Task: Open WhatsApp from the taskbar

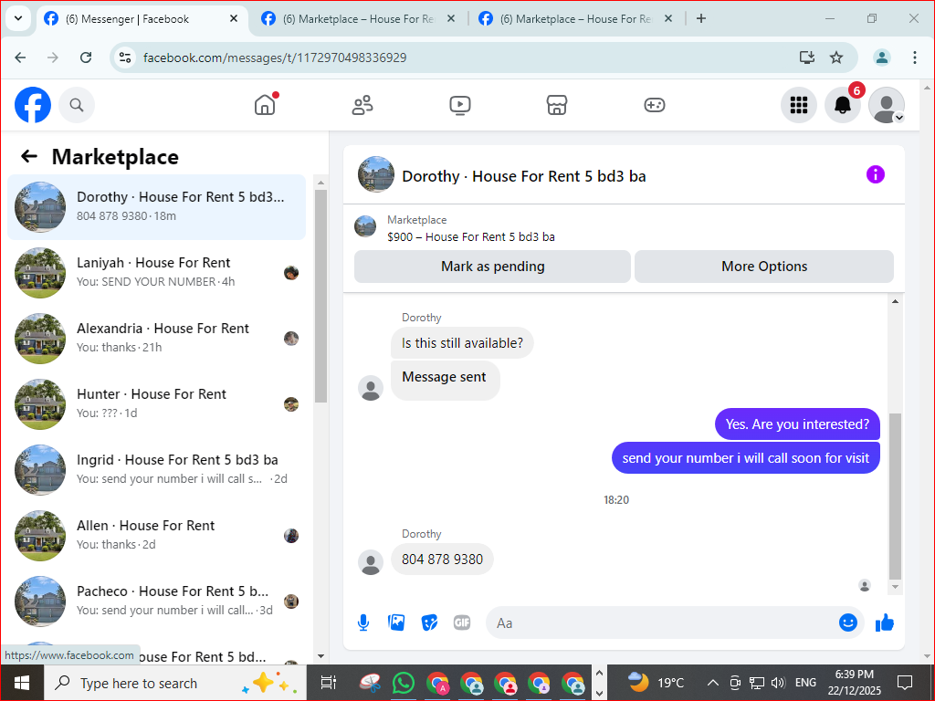Action: pos(404,683)
